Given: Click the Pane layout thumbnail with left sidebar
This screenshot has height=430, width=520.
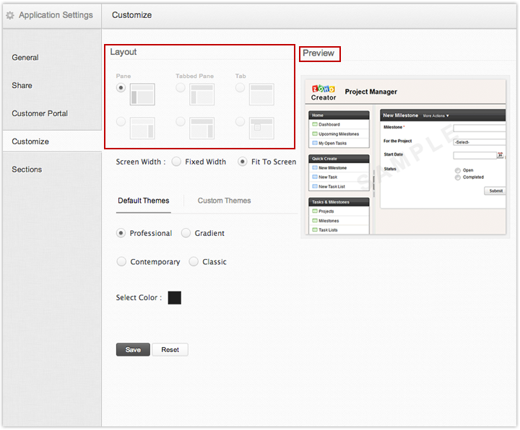Looking at the screenshot, I should [x=142, y=95].
